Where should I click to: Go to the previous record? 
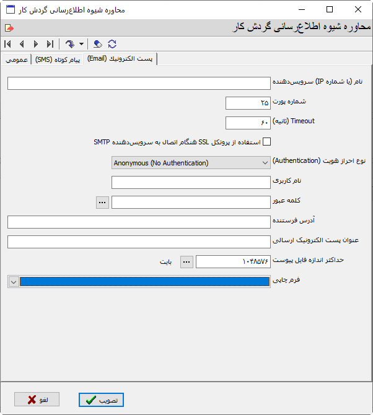[22, 44]
